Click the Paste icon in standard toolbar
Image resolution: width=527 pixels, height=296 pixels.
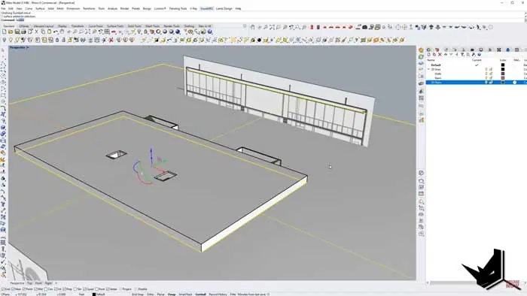click(x=50, y=32)
